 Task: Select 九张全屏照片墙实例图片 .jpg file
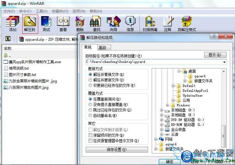coord(30,81)
